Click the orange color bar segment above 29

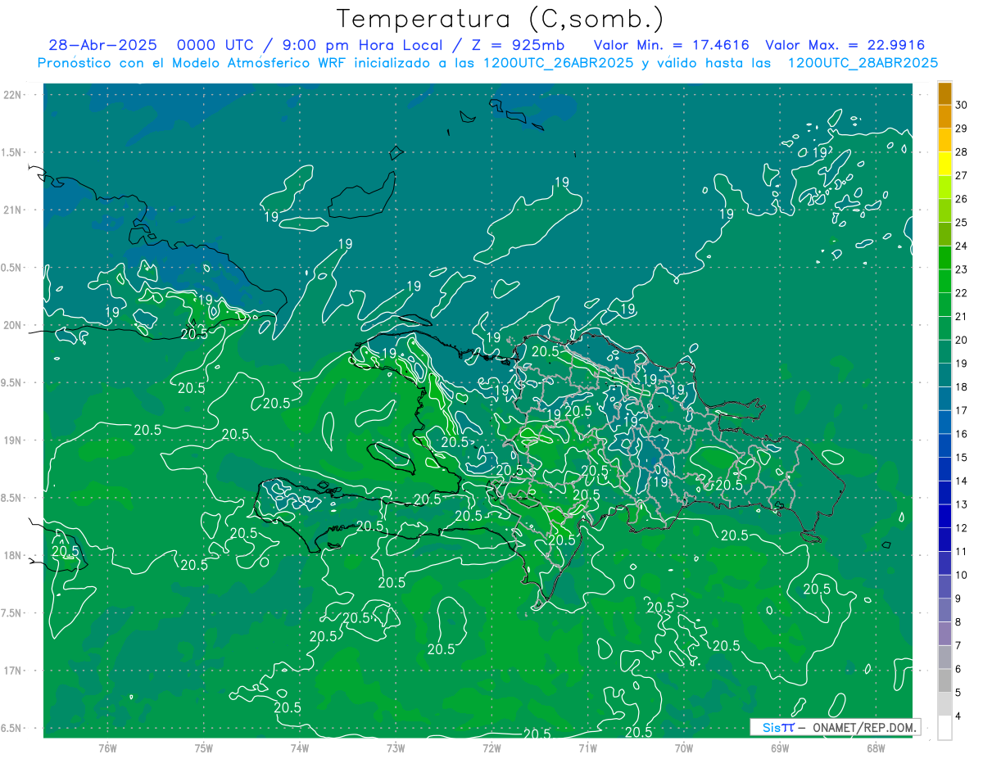(x=944, y=117)
